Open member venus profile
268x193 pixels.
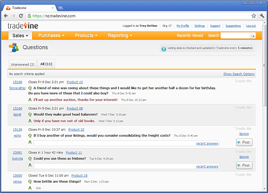pyautogui.click(x=17, y=182)
